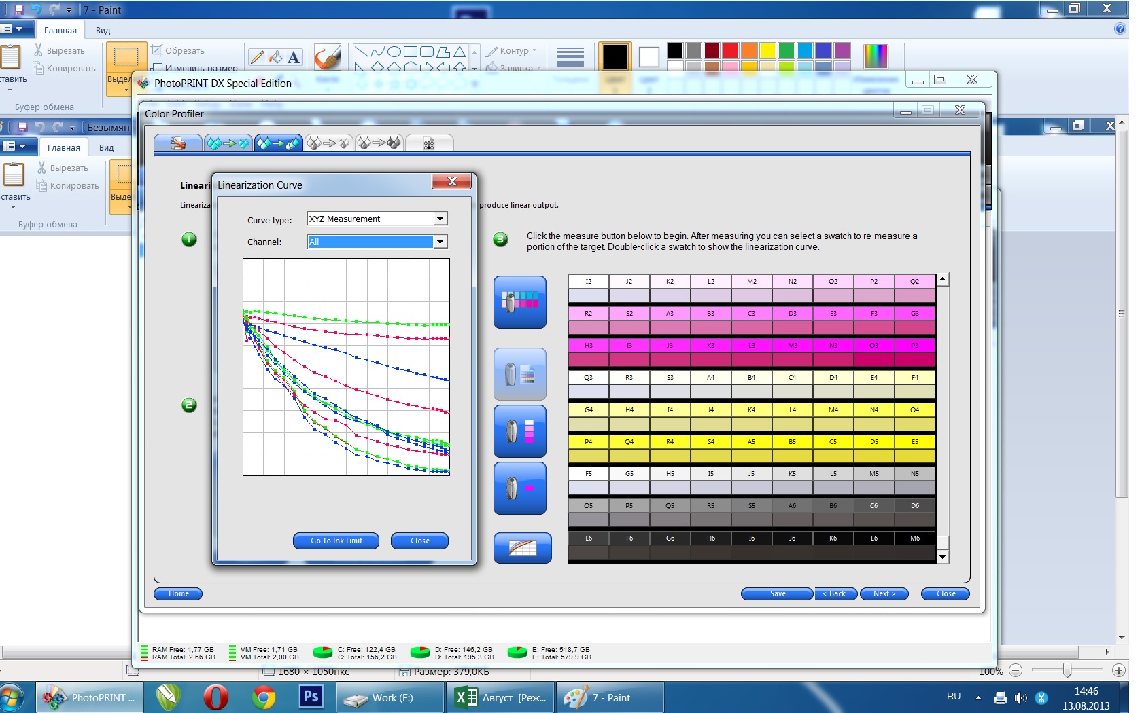Viewport: 1142px width, 713px height.
Task: Click Вырезать in top Paint ribbon
Action: (59, 50)
